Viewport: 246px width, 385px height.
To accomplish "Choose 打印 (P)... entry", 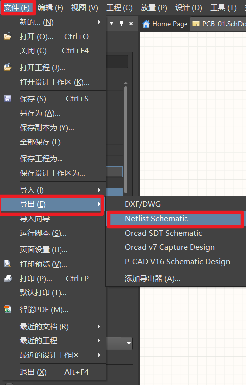I will tap(53, 279).
